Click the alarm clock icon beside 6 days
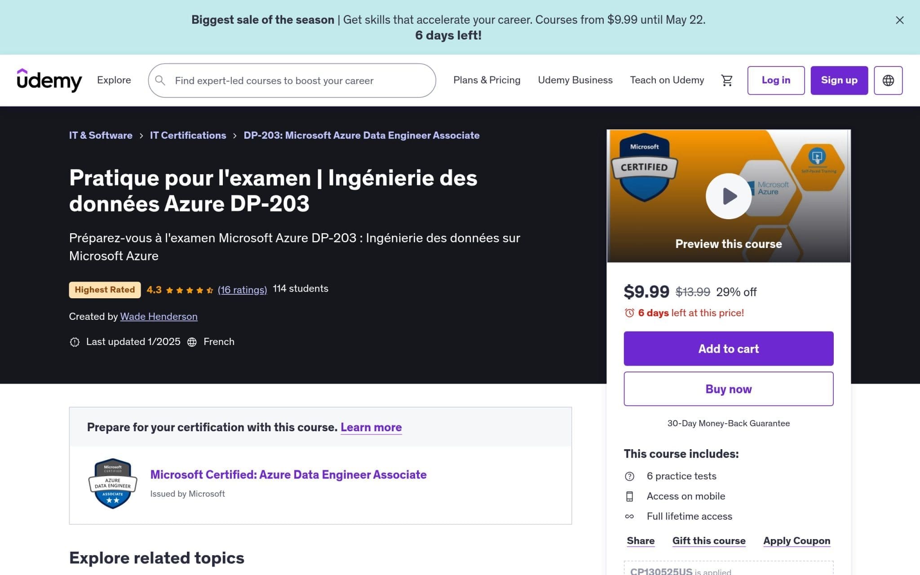 629,313
